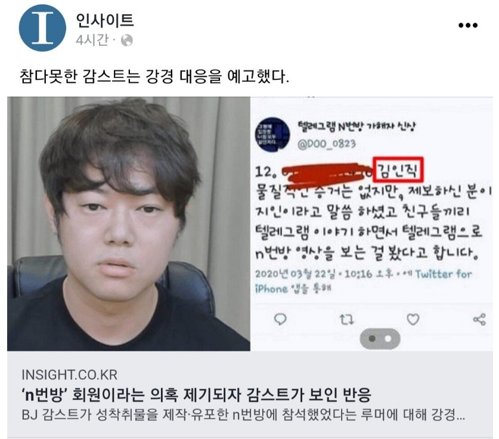Image resolution: width=499 pixels, height=439 pixels.
Task: Click the share icon under the tweet
Action: (x=479, y=319)
